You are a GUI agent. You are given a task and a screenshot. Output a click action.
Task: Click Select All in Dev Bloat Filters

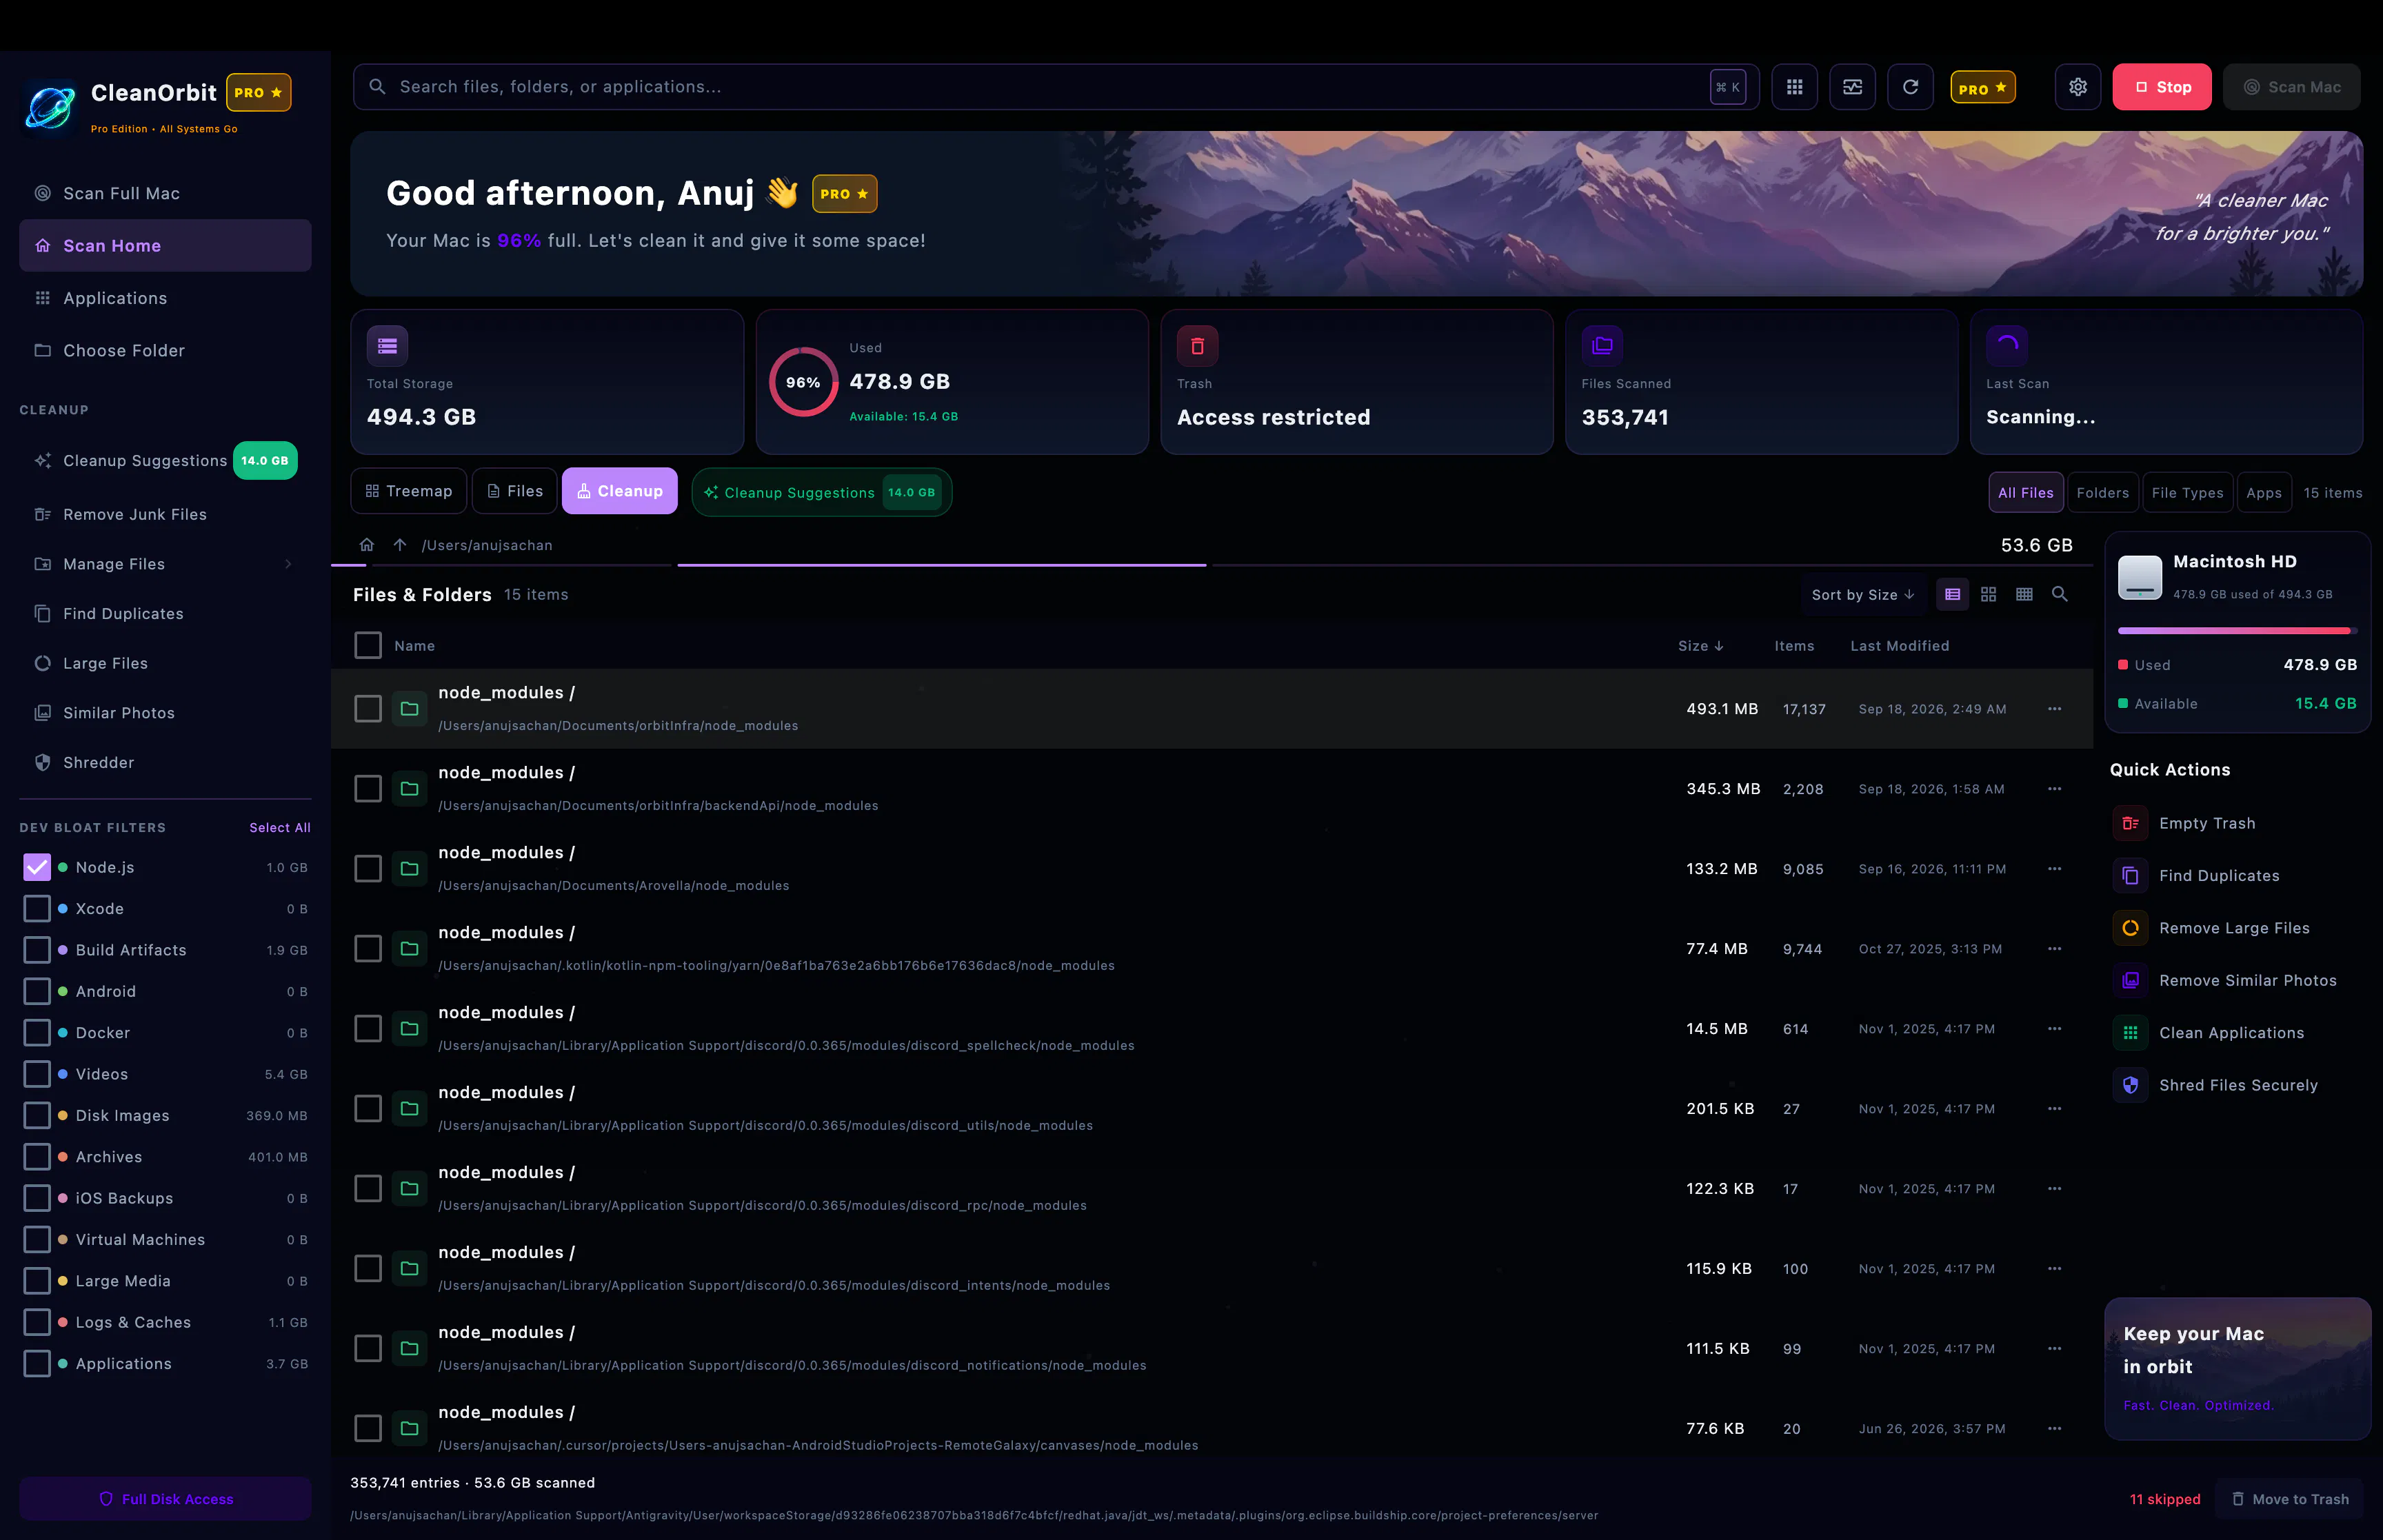click(280, 828)
